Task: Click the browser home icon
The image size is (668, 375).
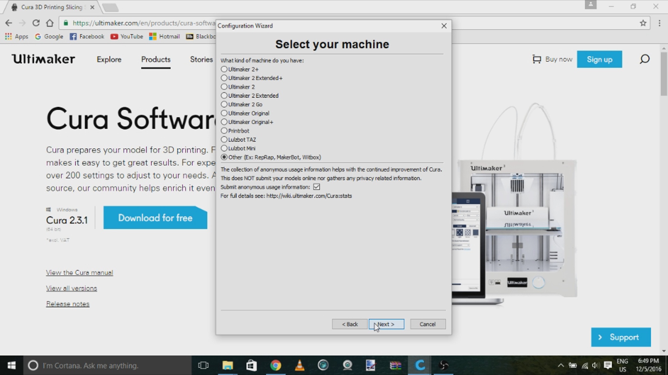Action: (x=50, y=23)
